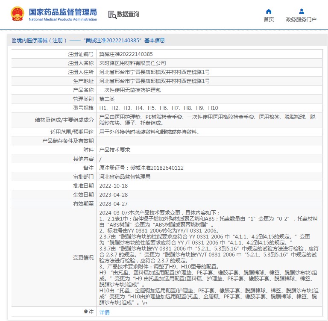Click the 批准日期 row label
The height and width of the screenshot is (321, 328).
[x=83, y=186]
